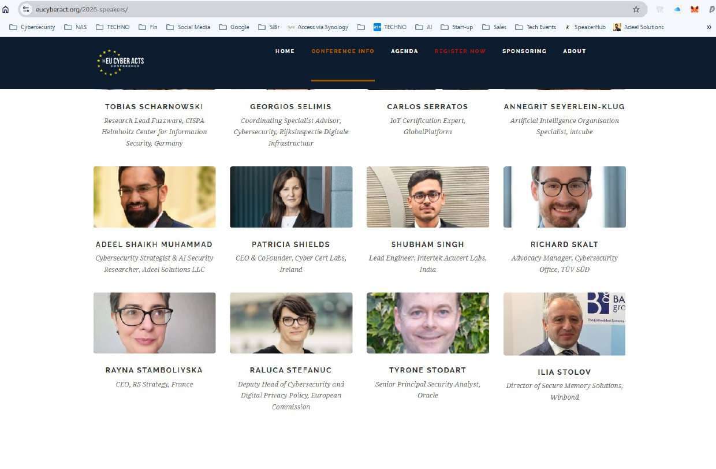Open the Start-up bookmarks folder
Viewport: 716px width, 469px height.
tap(457, 27)
